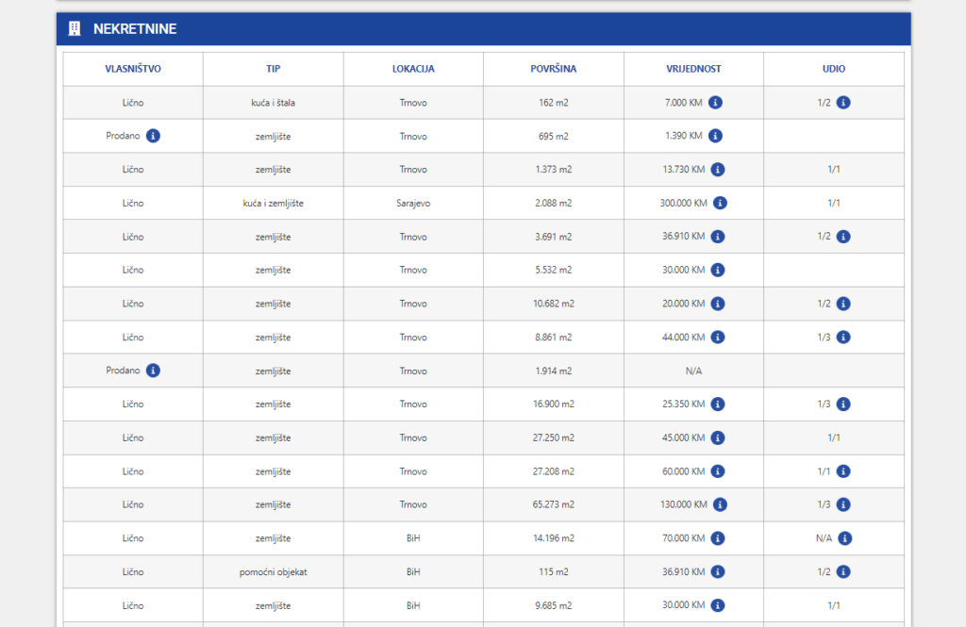Open share info icon in 3.691 m2 row
The height and width of the screenshot is (627, 966).
pos(843,237)
